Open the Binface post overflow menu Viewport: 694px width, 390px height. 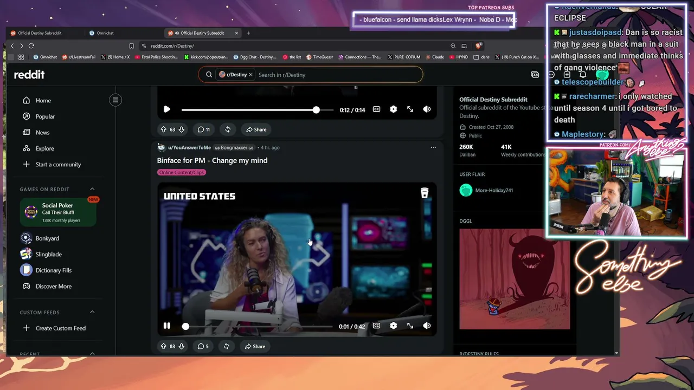tap(433, 147)
